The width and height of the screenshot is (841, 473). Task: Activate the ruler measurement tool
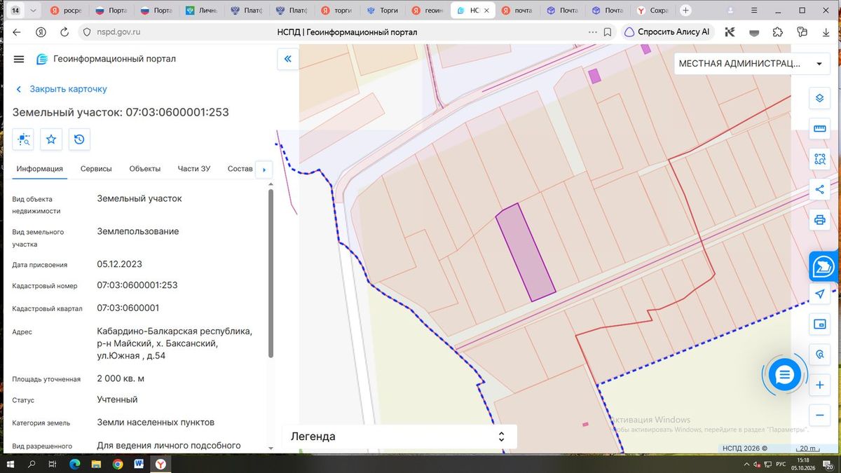[819, 128]
